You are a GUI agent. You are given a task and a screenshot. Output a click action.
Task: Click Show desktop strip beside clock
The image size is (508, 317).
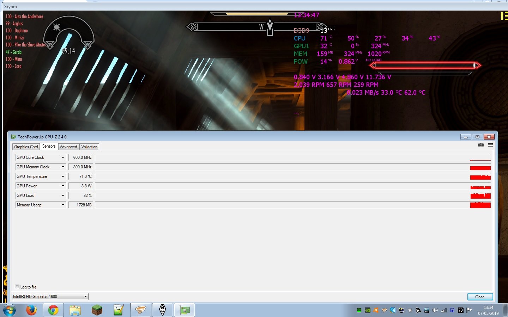[x=506, y=310]
